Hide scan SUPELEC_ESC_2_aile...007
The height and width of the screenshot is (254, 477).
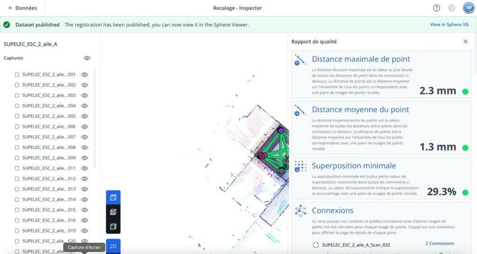coord(85,137)
